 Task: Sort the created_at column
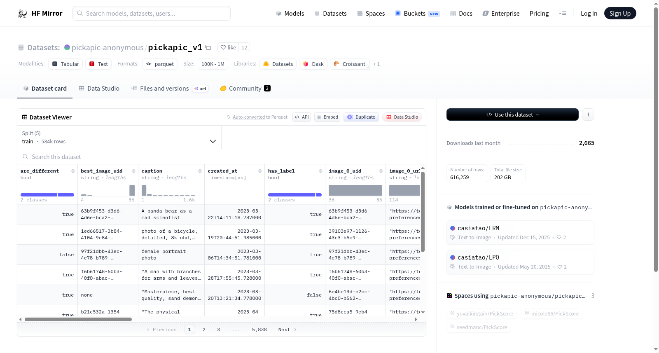260,171
